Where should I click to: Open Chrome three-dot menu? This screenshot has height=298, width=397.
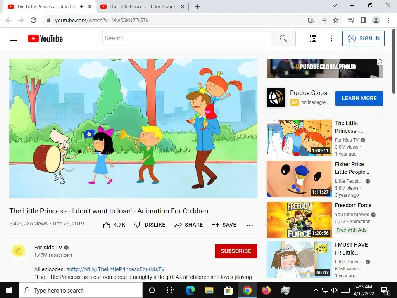tap(388, 20)
